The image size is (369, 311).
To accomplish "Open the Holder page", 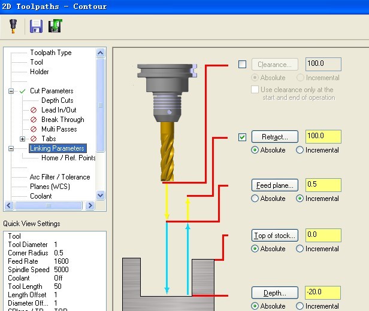I will (x=40, y=72).
